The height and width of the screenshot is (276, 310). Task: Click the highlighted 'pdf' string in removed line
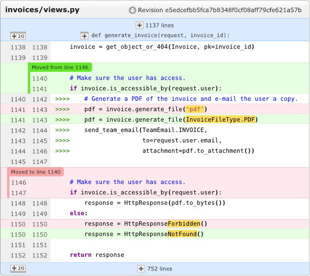195,109
